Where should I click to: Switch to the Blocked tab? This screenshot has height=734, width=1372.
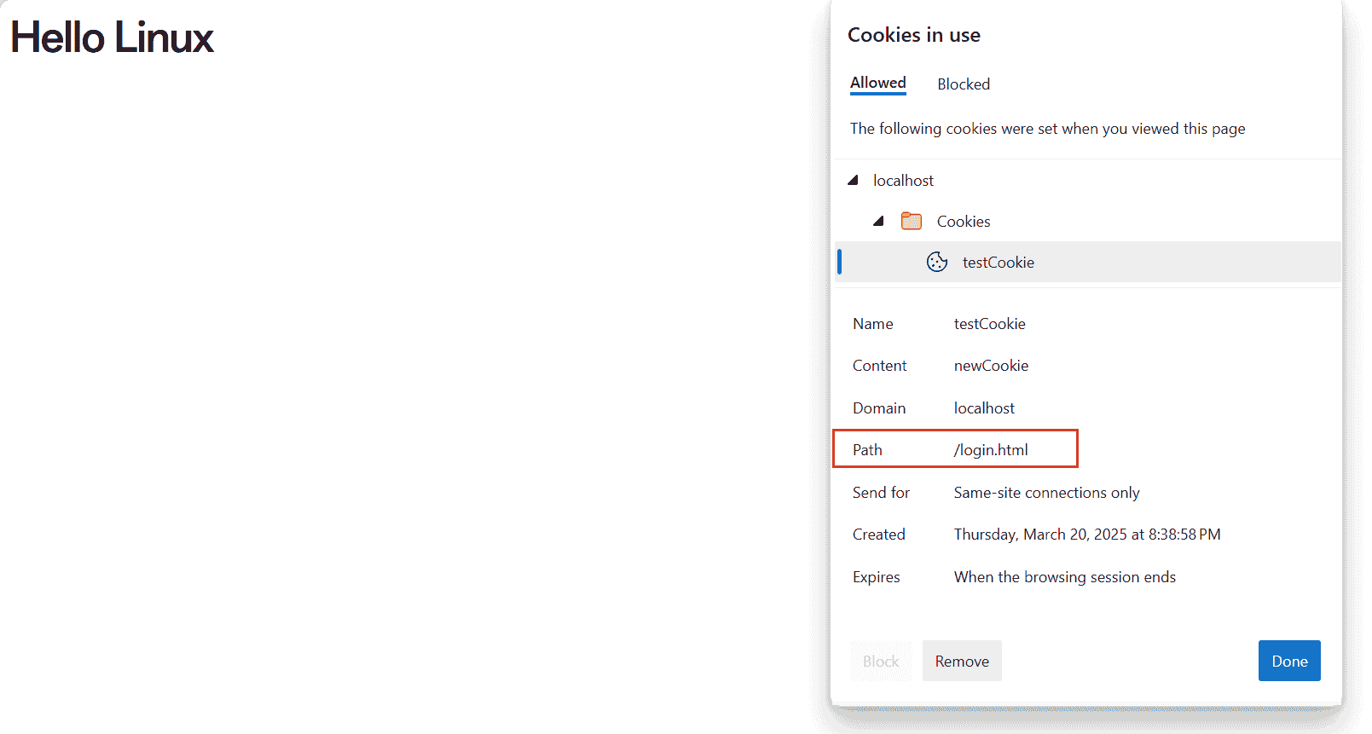[964, 84]
